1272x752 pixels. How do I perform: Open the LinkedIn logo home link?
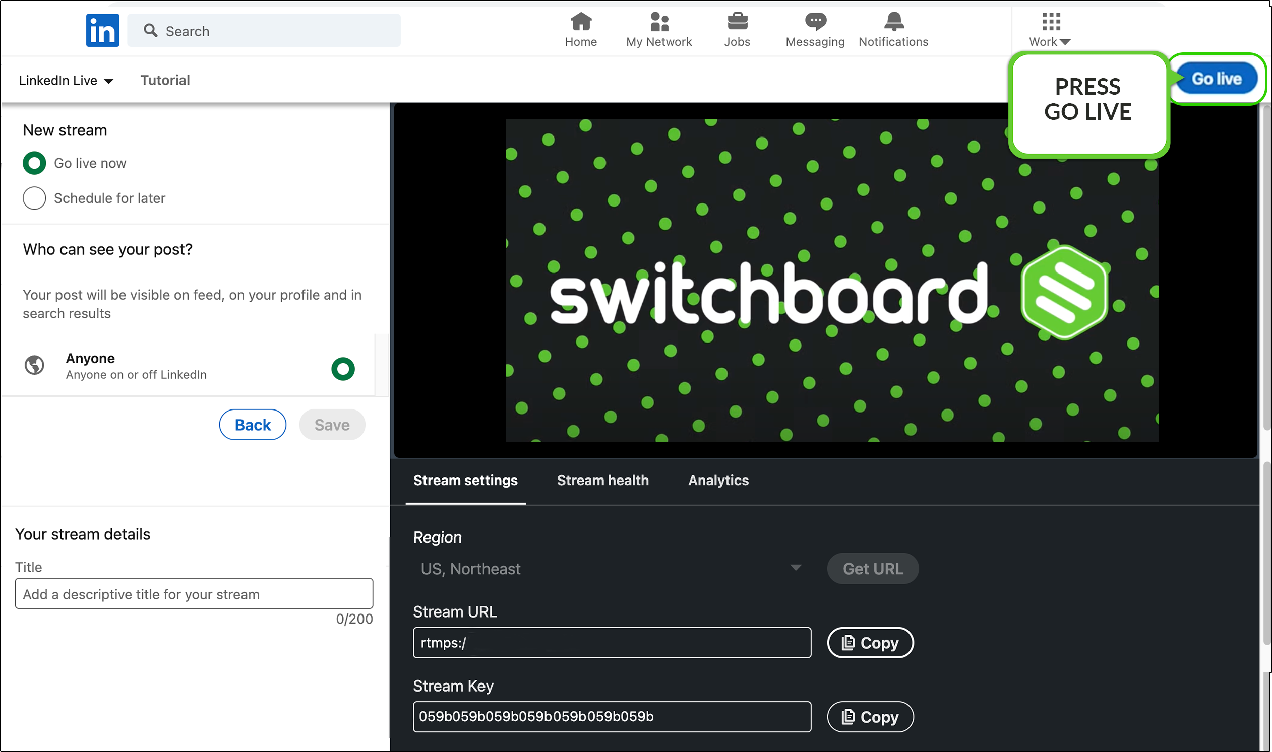point(102,30)
